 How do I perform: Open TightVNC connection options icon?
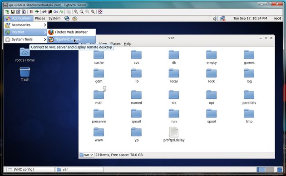[18, 12]
